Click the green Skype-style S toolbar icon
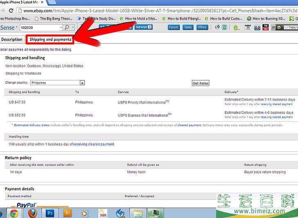This screenshot has width=298, height=218. (224, 27)
